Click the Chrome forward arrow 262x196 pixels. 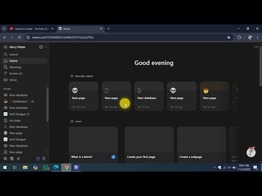(12, 38)
